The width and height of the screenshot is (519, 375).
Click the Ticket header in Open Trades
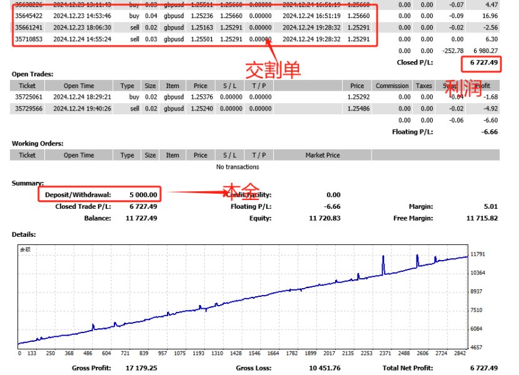[28, 86]
